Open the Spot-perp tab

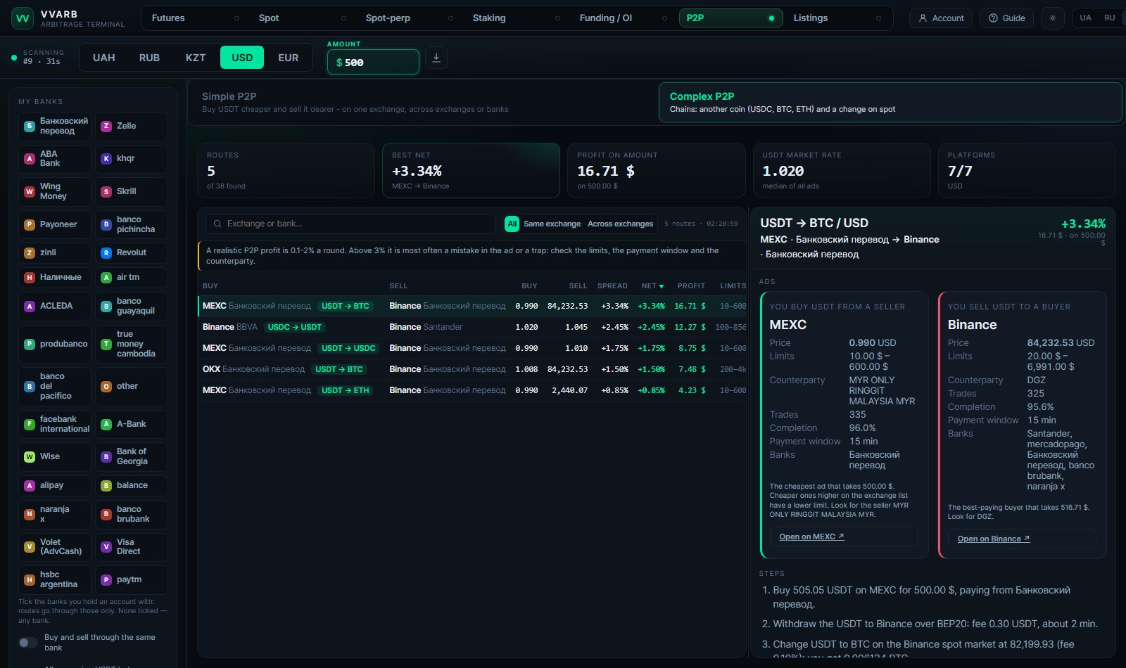click(409, 18)
